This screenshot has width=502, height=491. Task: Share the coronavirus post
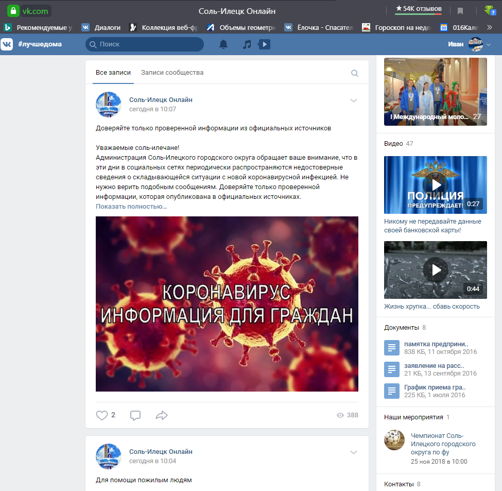point(162,415)
